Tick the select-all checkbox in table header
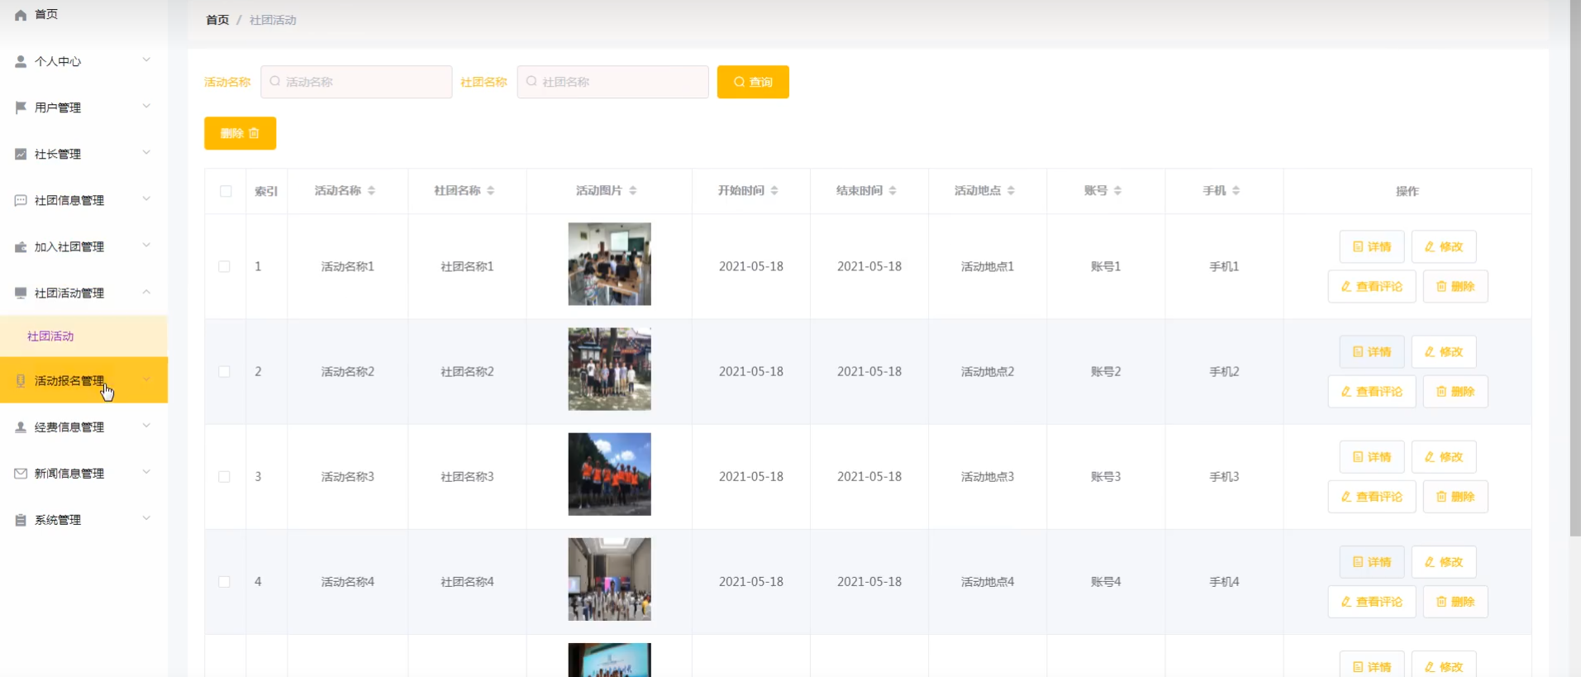Screen dimensions: 1581x677 pos(226,191)
